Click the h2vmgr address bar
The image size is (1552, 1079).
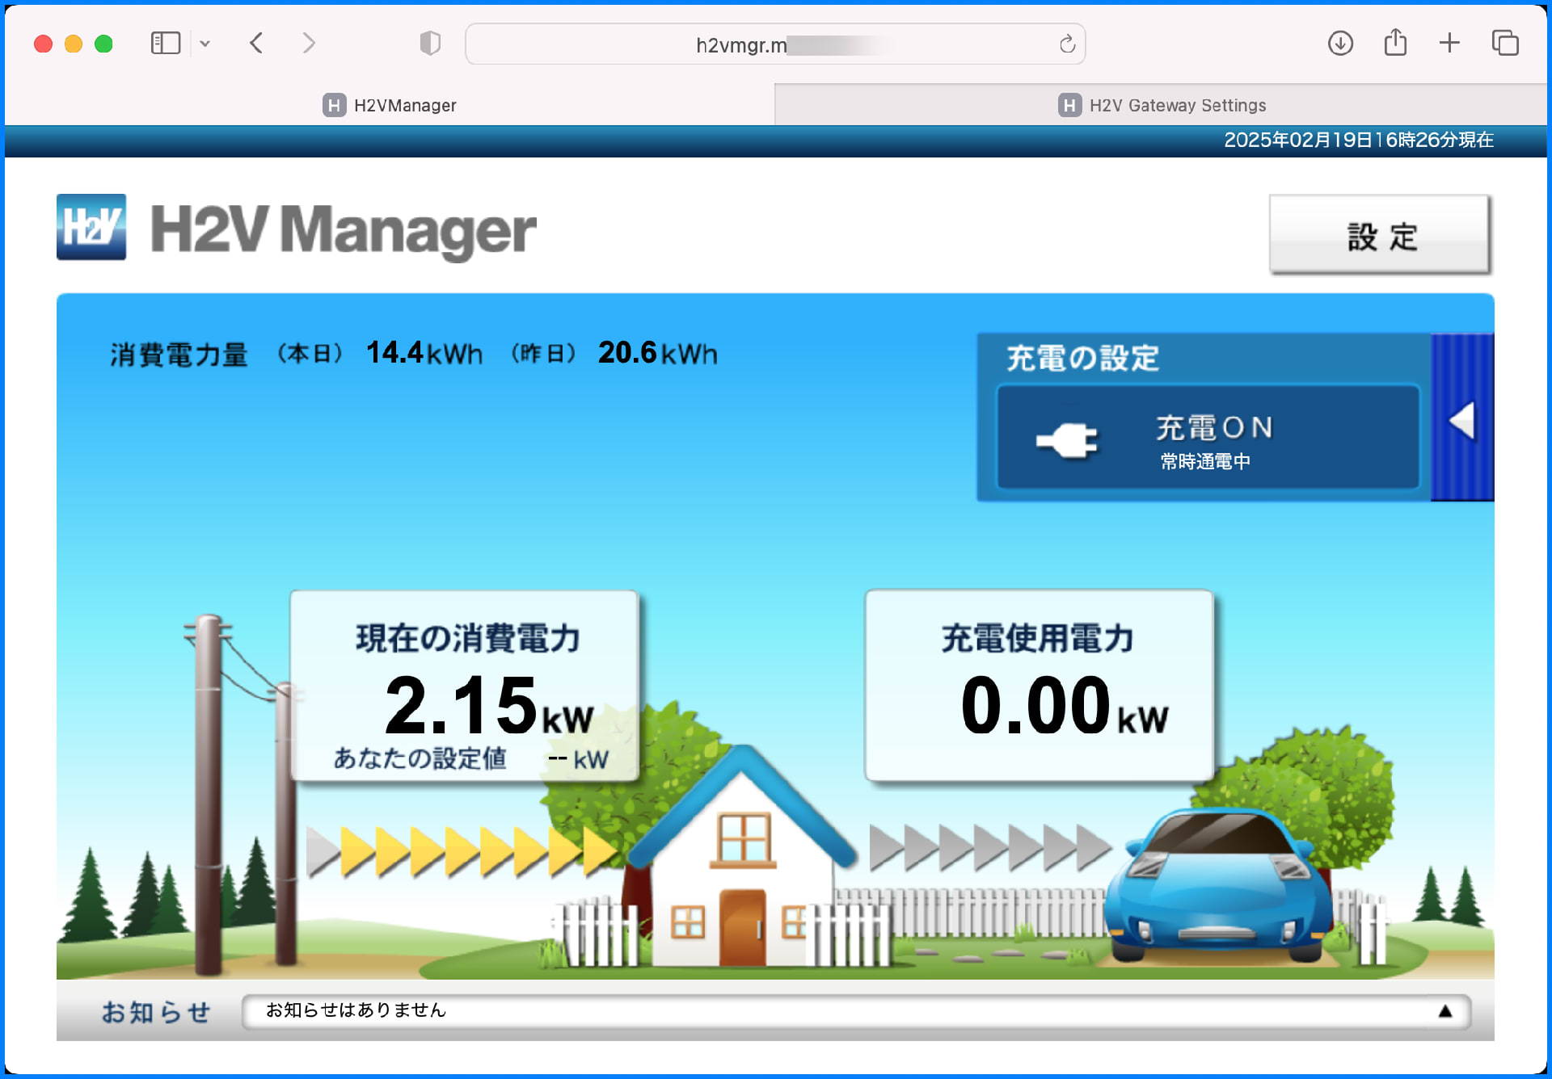click(x=775, y=44)
